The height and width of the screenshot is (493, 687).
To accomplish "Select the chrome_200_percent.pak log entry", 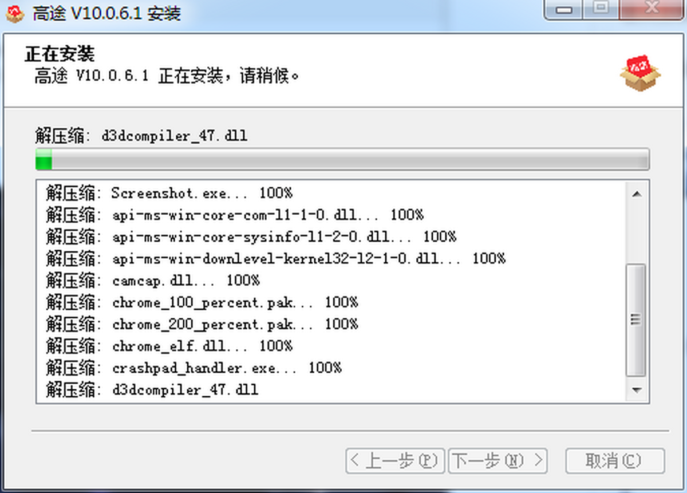I will coord(202,325).
